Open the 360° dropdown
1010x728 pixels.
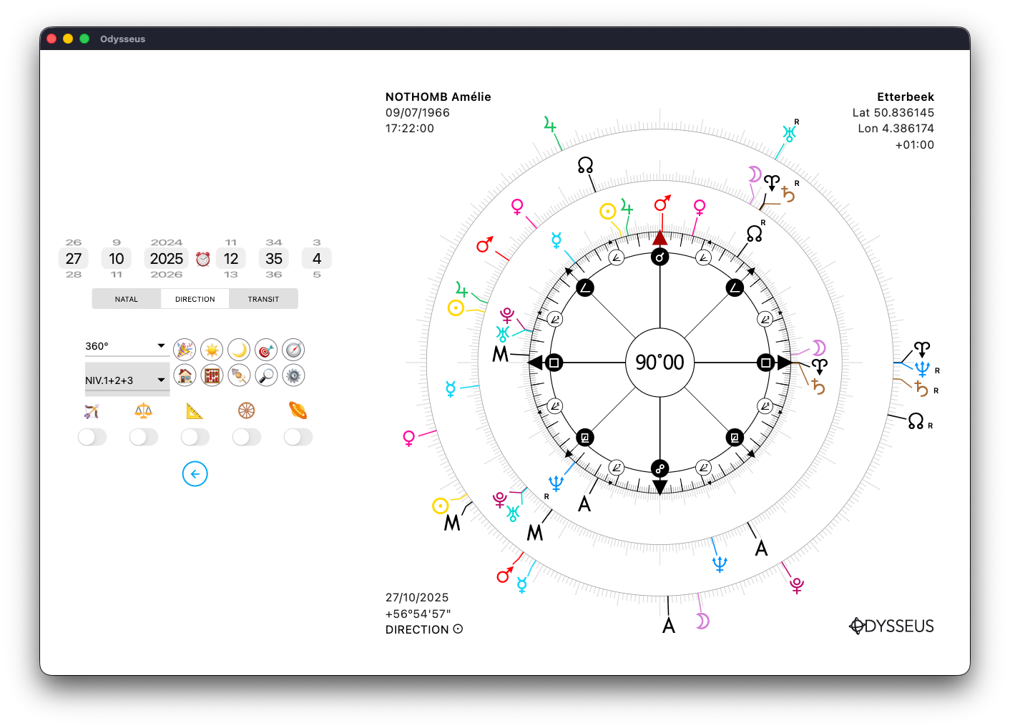[126, 346]
